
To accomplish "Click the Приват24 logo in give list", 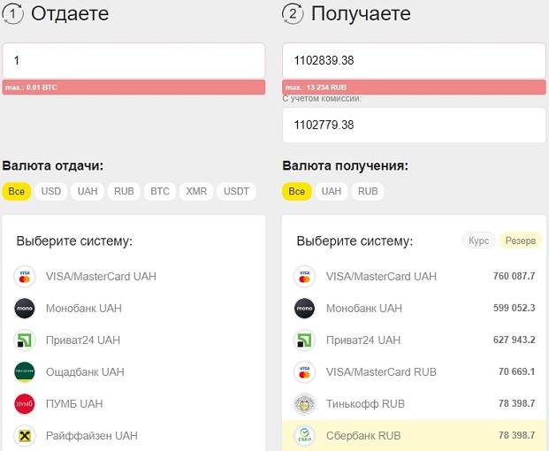I will (25, 340).
